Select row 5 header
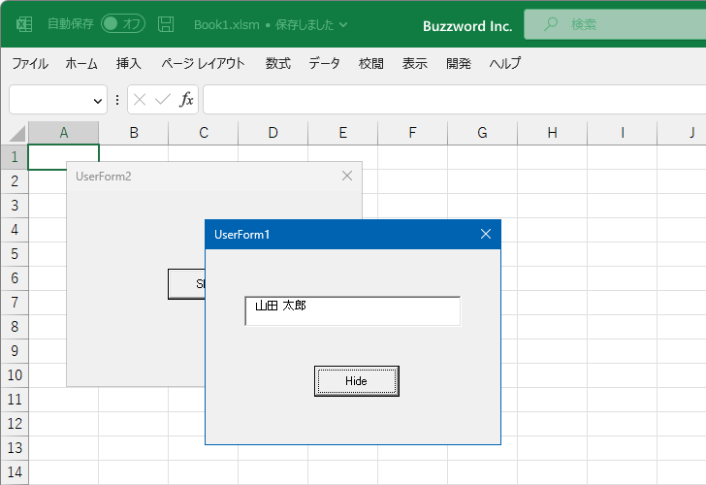Image resolution: width=706 pixels, height=485 pixels. coord(15,254)
